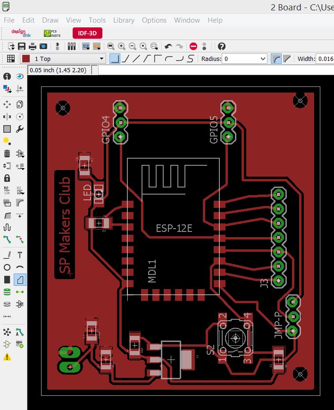Open the Replace part tool dropdown
Viewport: 334px width, 410px height.
click(20, 166)
